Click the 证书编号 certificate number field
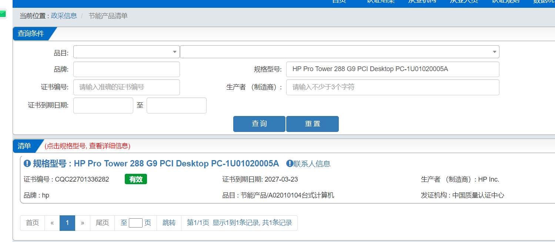 127,87
